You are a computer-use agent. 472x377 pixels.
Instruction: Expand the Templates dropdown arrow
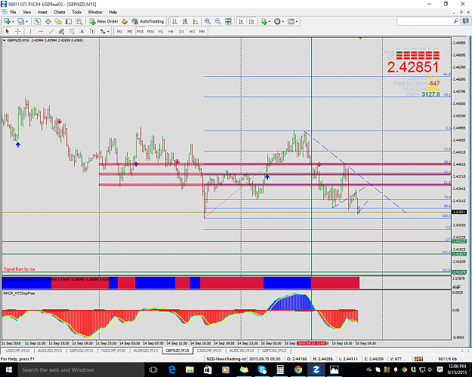297,22
